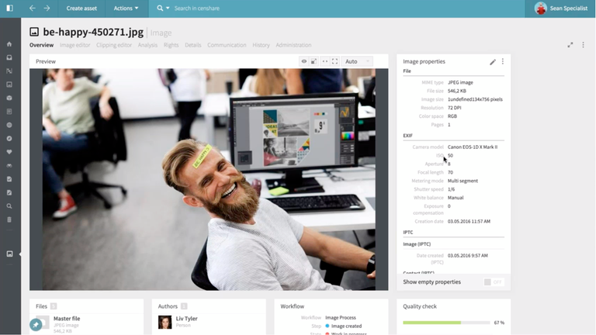Click the Image Process workflow value

pyautogui.click(x=341, y=317)
